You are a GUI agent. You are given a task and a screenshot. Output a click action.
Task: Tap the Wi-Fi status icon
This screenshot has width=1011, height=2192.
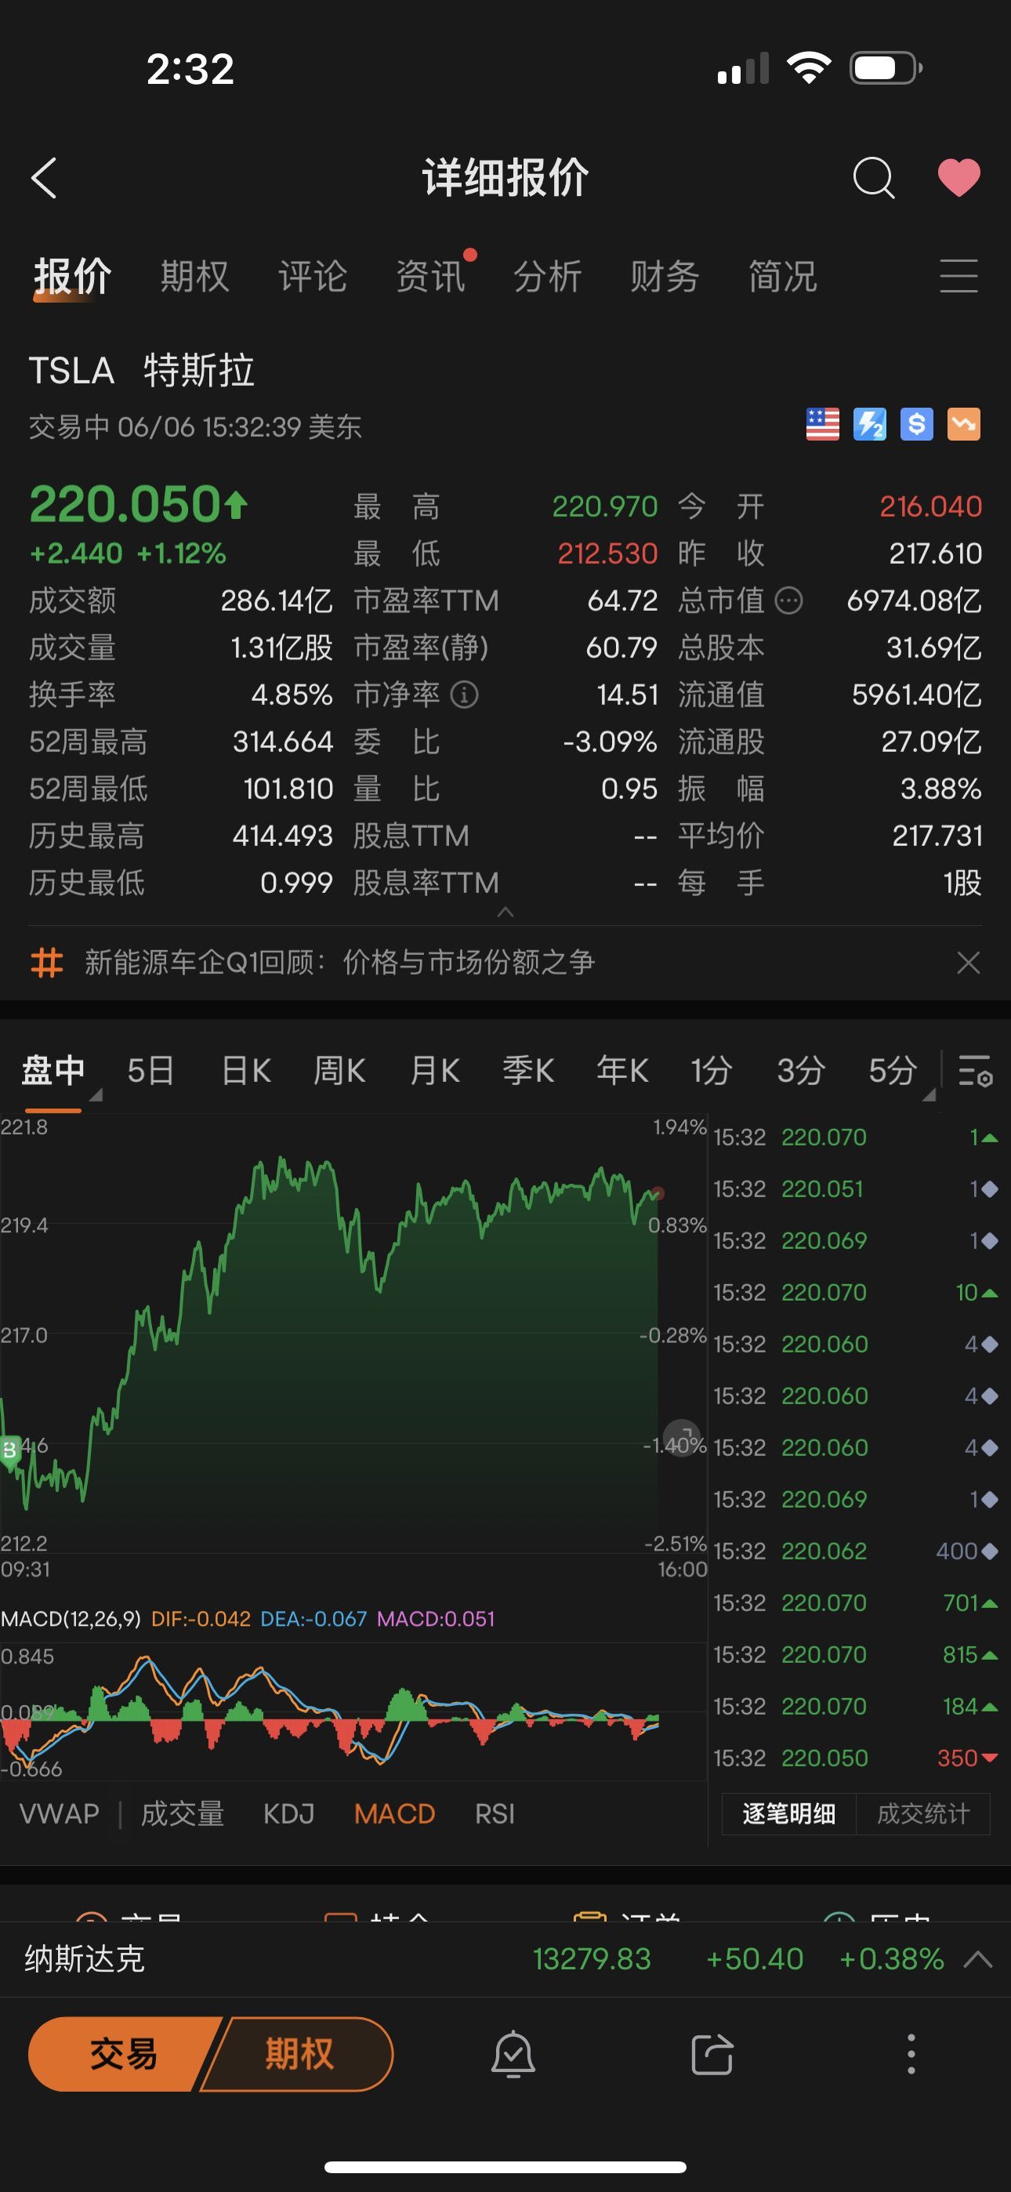point(809,68)
